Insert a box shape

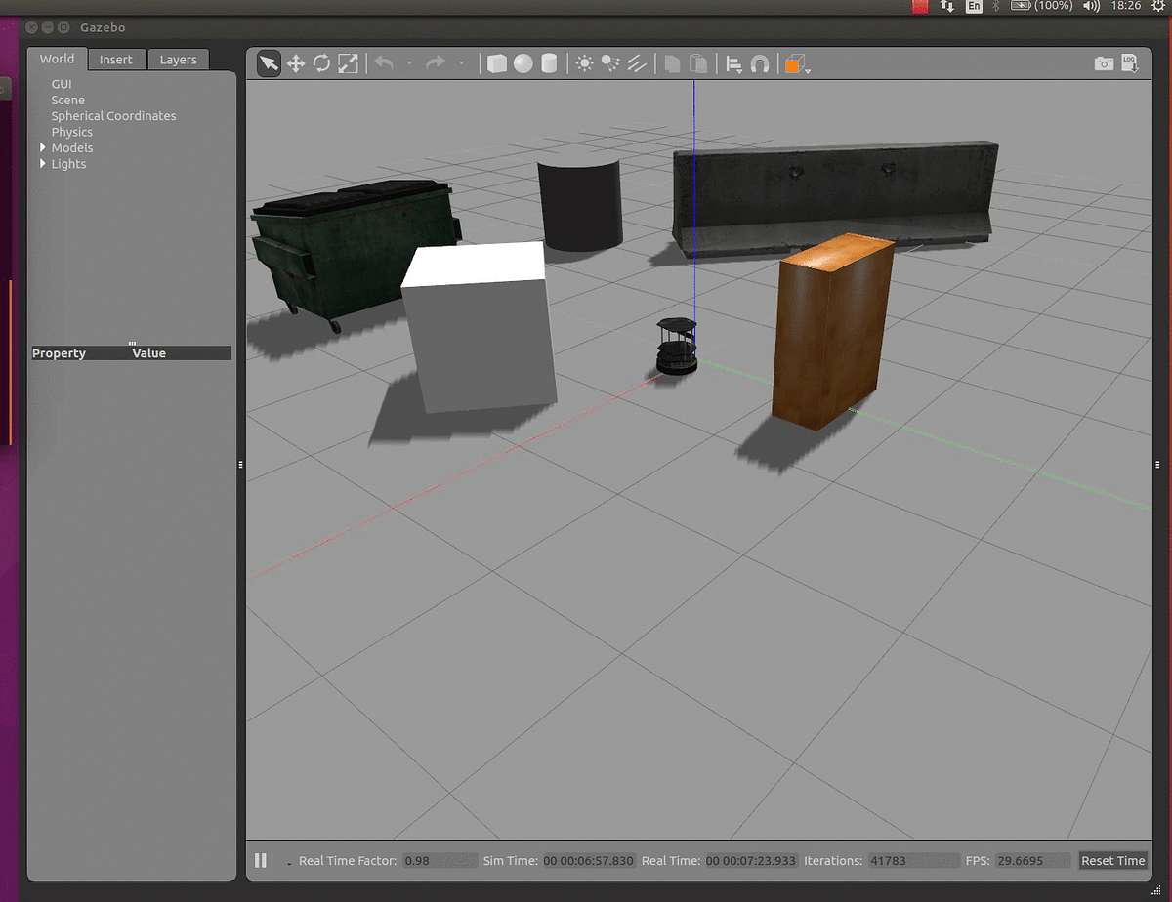[497, 62]
